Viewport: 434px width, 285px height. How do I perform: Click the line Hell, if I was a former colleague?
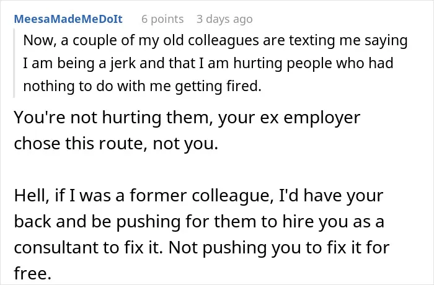tap(198, 195)
